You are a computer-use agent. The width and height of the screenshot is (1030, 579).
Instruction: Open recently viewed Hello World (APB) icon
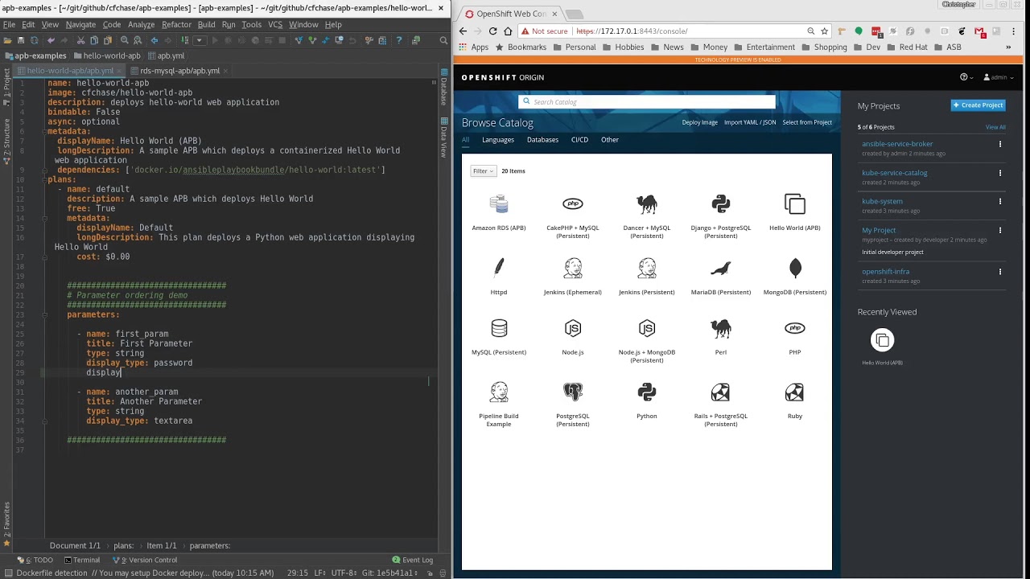click(882, 340)
